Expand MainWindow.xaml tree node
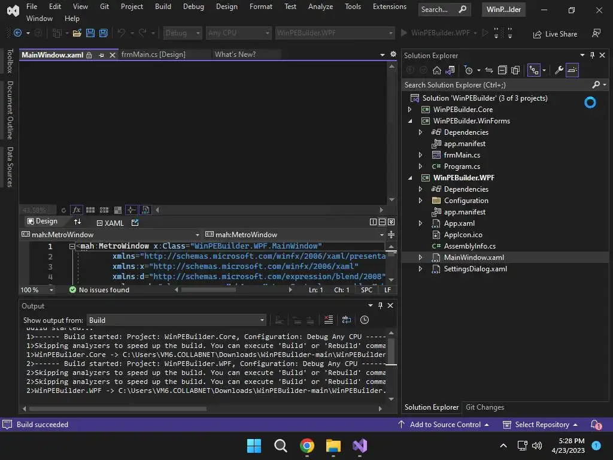613x460 pixels. [420, 258]
